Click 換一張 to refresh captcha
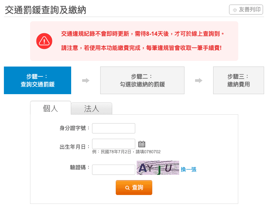 point(189,170)
